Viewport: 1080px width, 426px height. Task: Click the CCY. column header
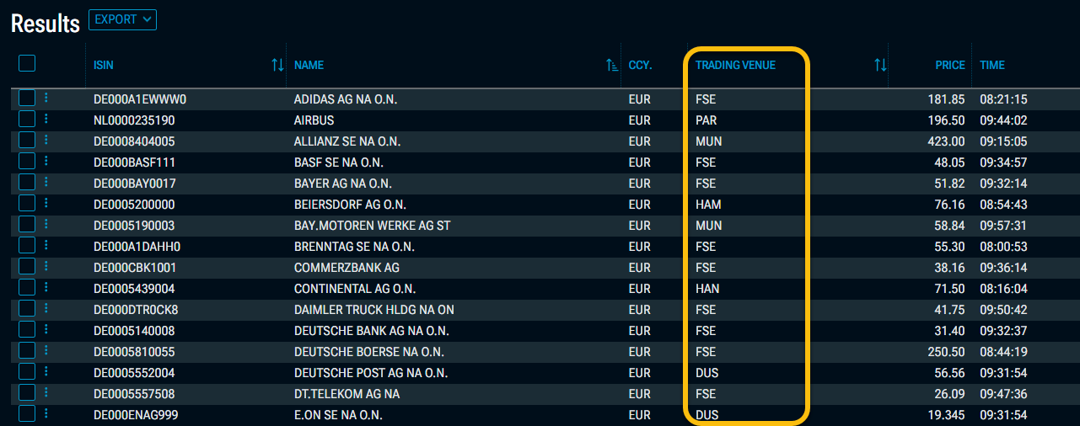tap(641, 65)
